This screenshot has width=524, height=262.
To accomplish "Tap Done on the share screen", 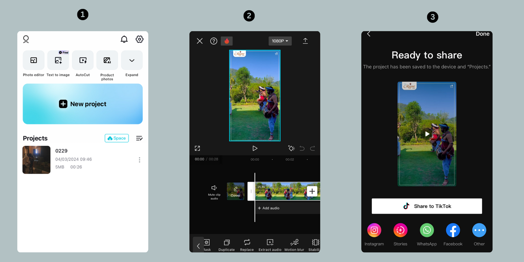I will point(482,34).
